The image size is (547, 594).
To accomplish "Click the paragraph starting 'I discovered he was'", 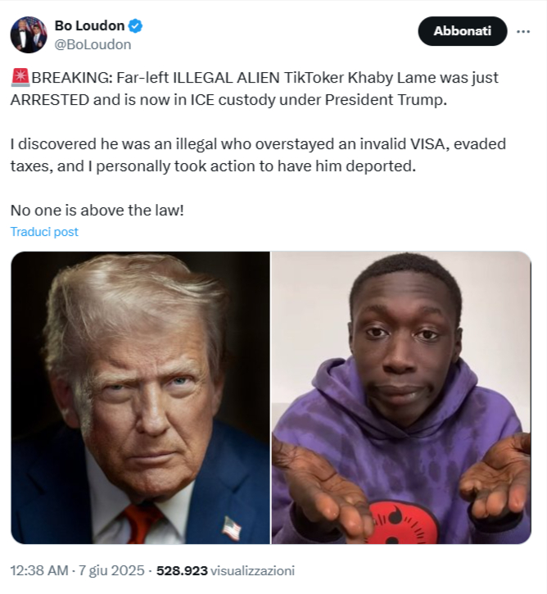I will pos(258,155).
